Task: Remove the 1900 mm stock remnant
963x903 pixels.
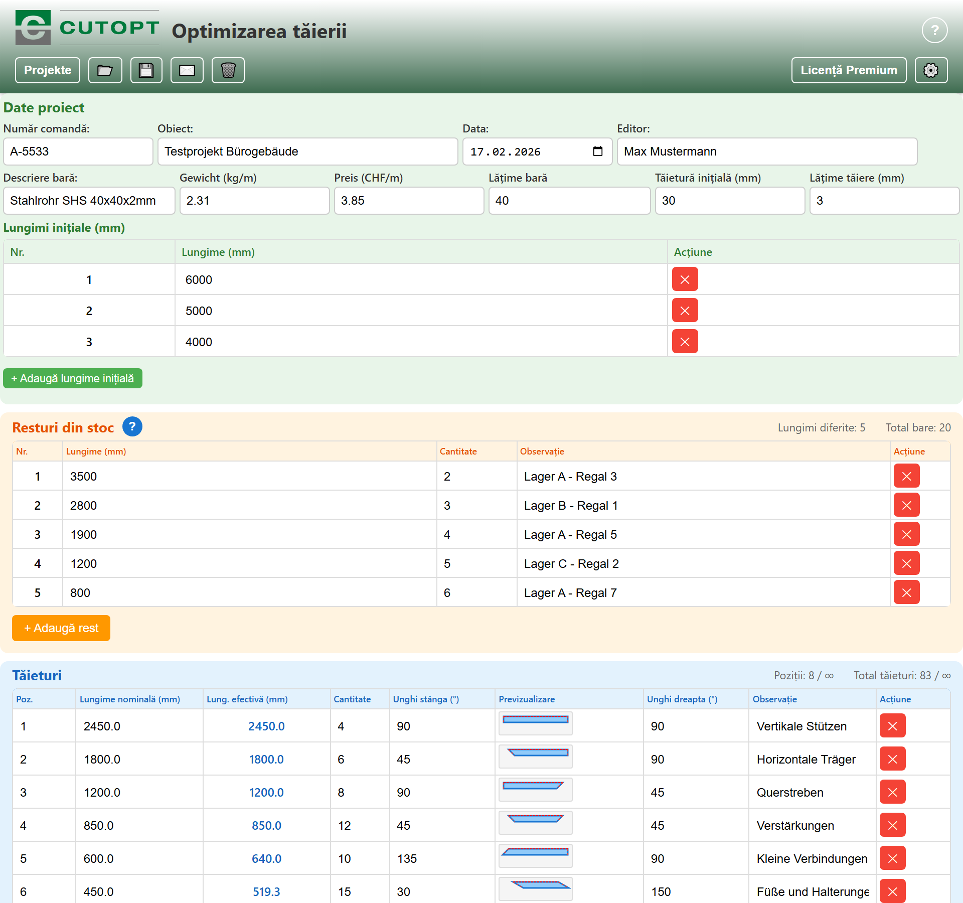Action: click(x=907, y=534)
